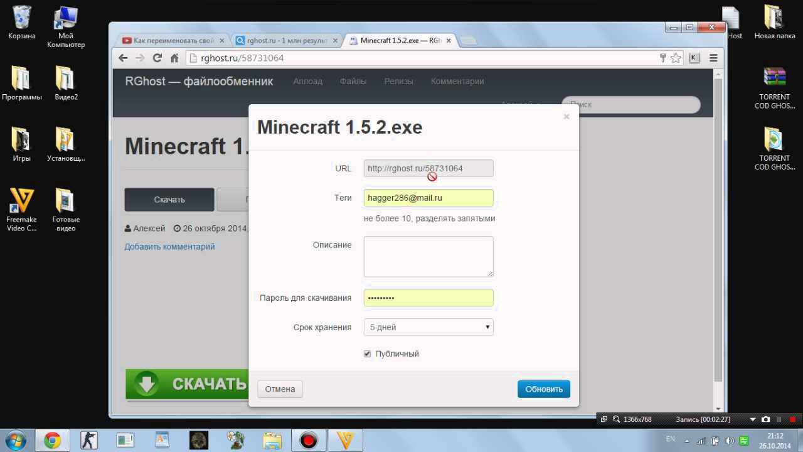Open Windows Explorer in the taskbar
The image size is (803, 452).
(272, 441)
